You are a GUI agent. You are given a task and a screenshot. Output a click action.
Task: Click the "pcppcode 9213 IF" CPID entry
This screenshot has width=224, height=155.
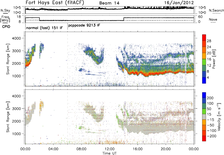pyautogui.click(x=84, y=25)
